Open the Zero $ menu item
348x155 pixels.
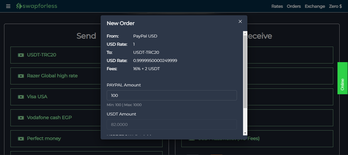pyautogui.click(x=335, y=6)
